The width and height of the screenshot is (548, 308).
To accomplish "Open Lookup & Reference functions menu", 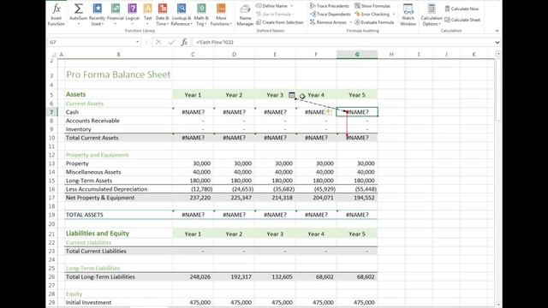I will click(x=182, y=15).
